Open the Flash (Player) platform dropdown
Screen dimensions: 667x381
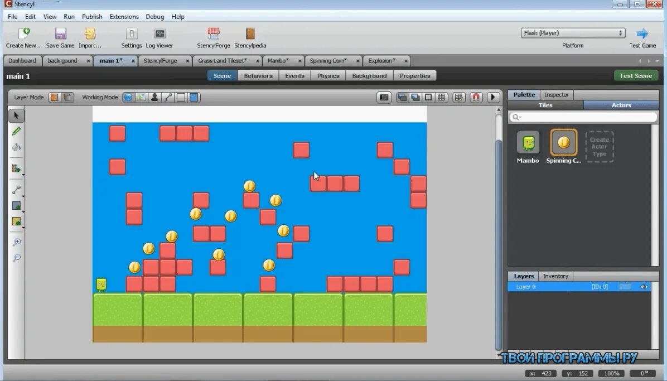[x=573, y=33]
